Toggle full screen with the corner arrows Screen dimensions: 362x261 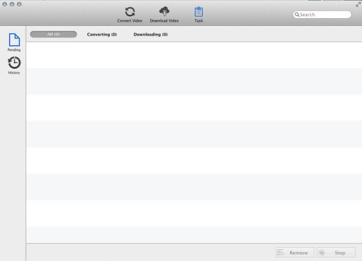[358, 4]
